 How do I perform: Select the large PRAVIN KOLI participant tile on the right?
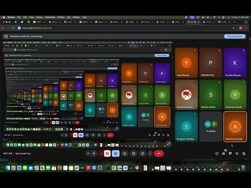coord(211,63)
